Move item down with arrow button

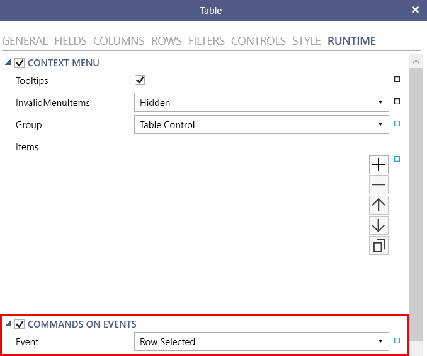(x=379, y=225)
